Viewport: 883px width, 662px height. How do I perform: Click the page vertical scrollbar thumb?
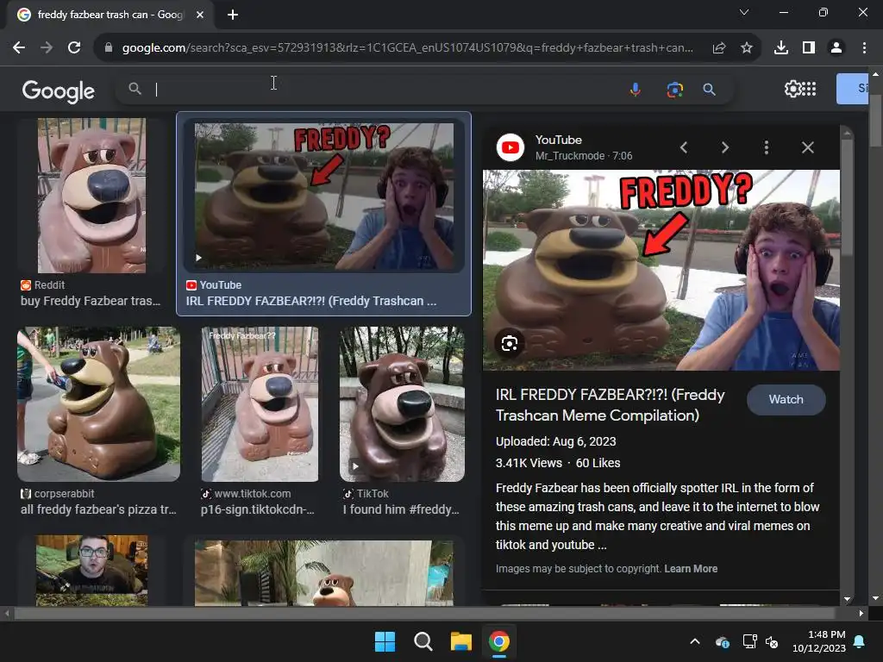(875, 121)
